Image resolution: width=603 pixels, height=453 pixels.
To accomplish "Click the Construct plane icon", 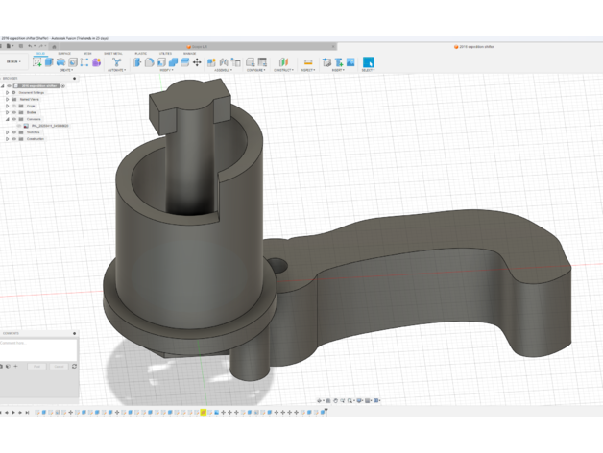I will 283,62.
